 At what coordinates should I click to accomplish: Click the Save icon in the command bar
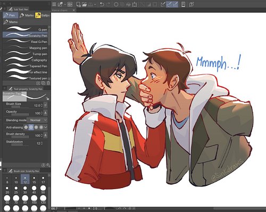click(90, 4)
